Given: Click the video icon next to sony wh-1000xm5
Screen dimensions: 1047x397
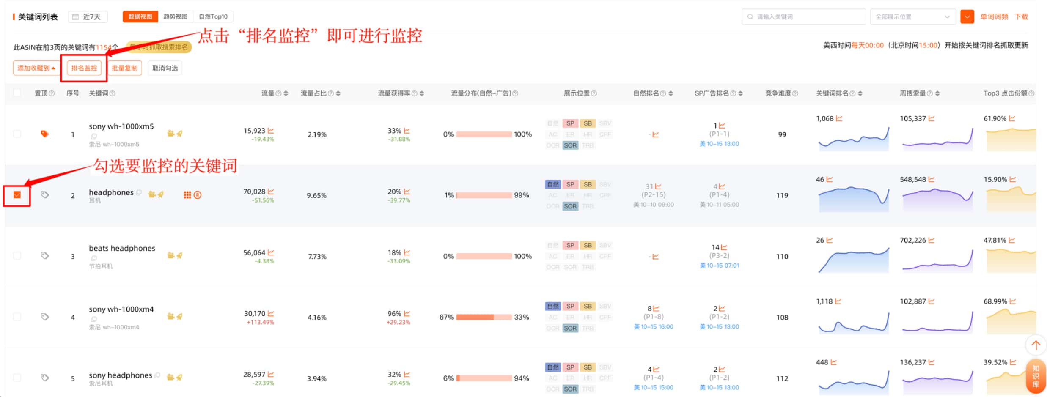Looking at the screenshot, I should pos(170,134).
